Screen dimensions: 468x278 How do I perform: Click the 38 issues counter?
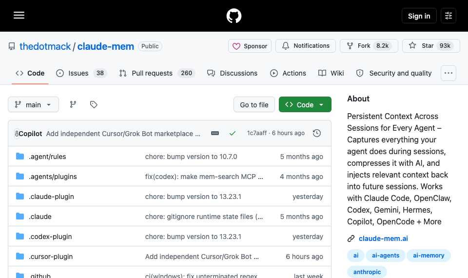click(x=100, y=73)
